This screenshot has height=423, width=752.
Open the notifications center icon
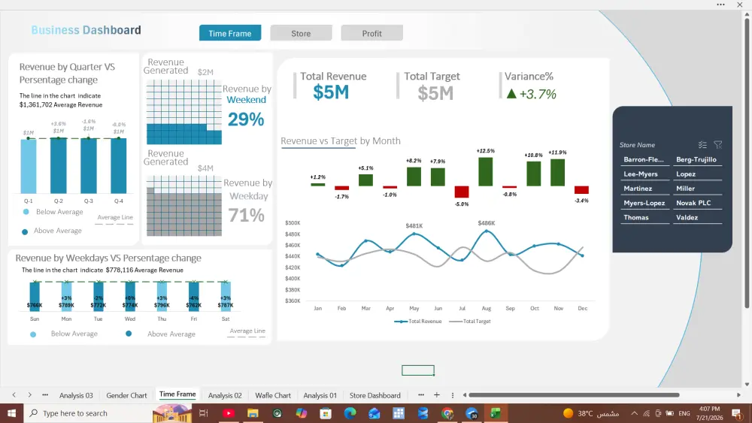[737, 413]
